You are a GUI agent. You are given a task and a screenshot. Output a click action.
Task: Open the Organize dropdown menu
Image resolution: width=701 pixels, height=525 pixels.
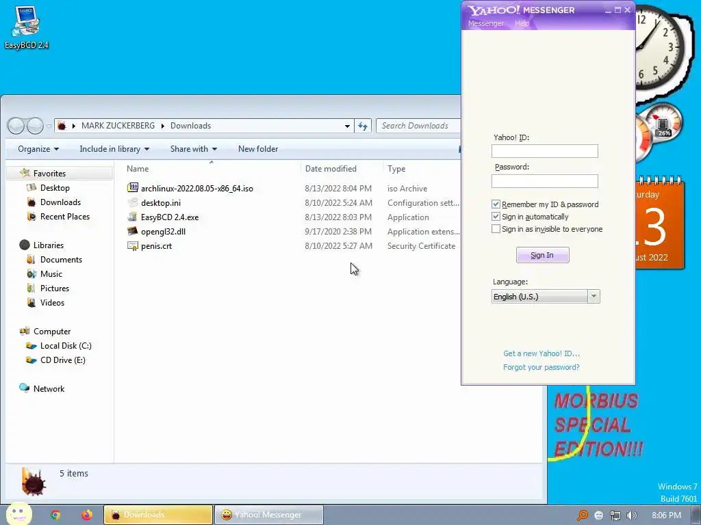tap(38, 148)
